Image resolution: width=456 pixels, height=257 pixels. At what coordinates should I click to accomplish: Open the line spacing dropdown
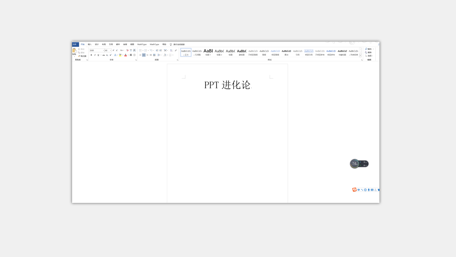click(161, 55)
